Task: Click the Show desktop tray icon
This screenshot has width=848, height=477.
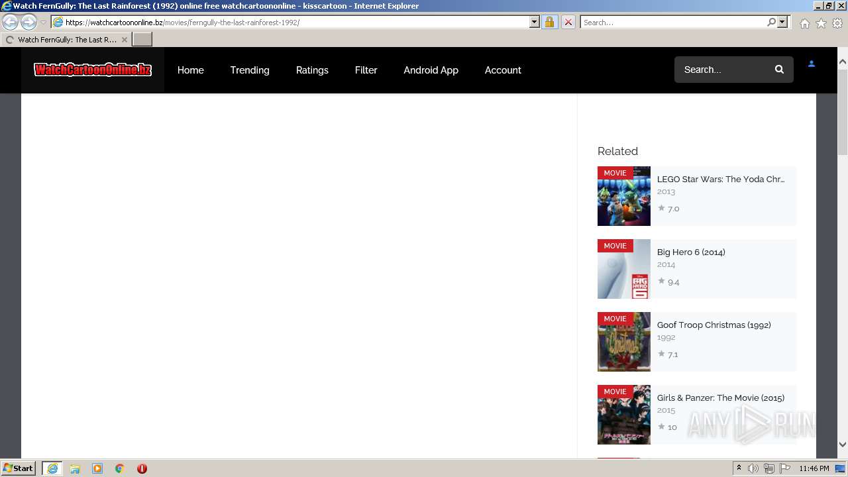Action: coord(840,468)
